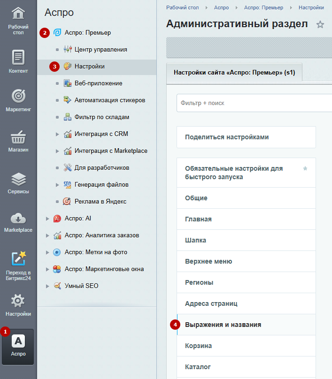Click the Центр управления sliders icon
332x379 pixels.
[68, 49]
